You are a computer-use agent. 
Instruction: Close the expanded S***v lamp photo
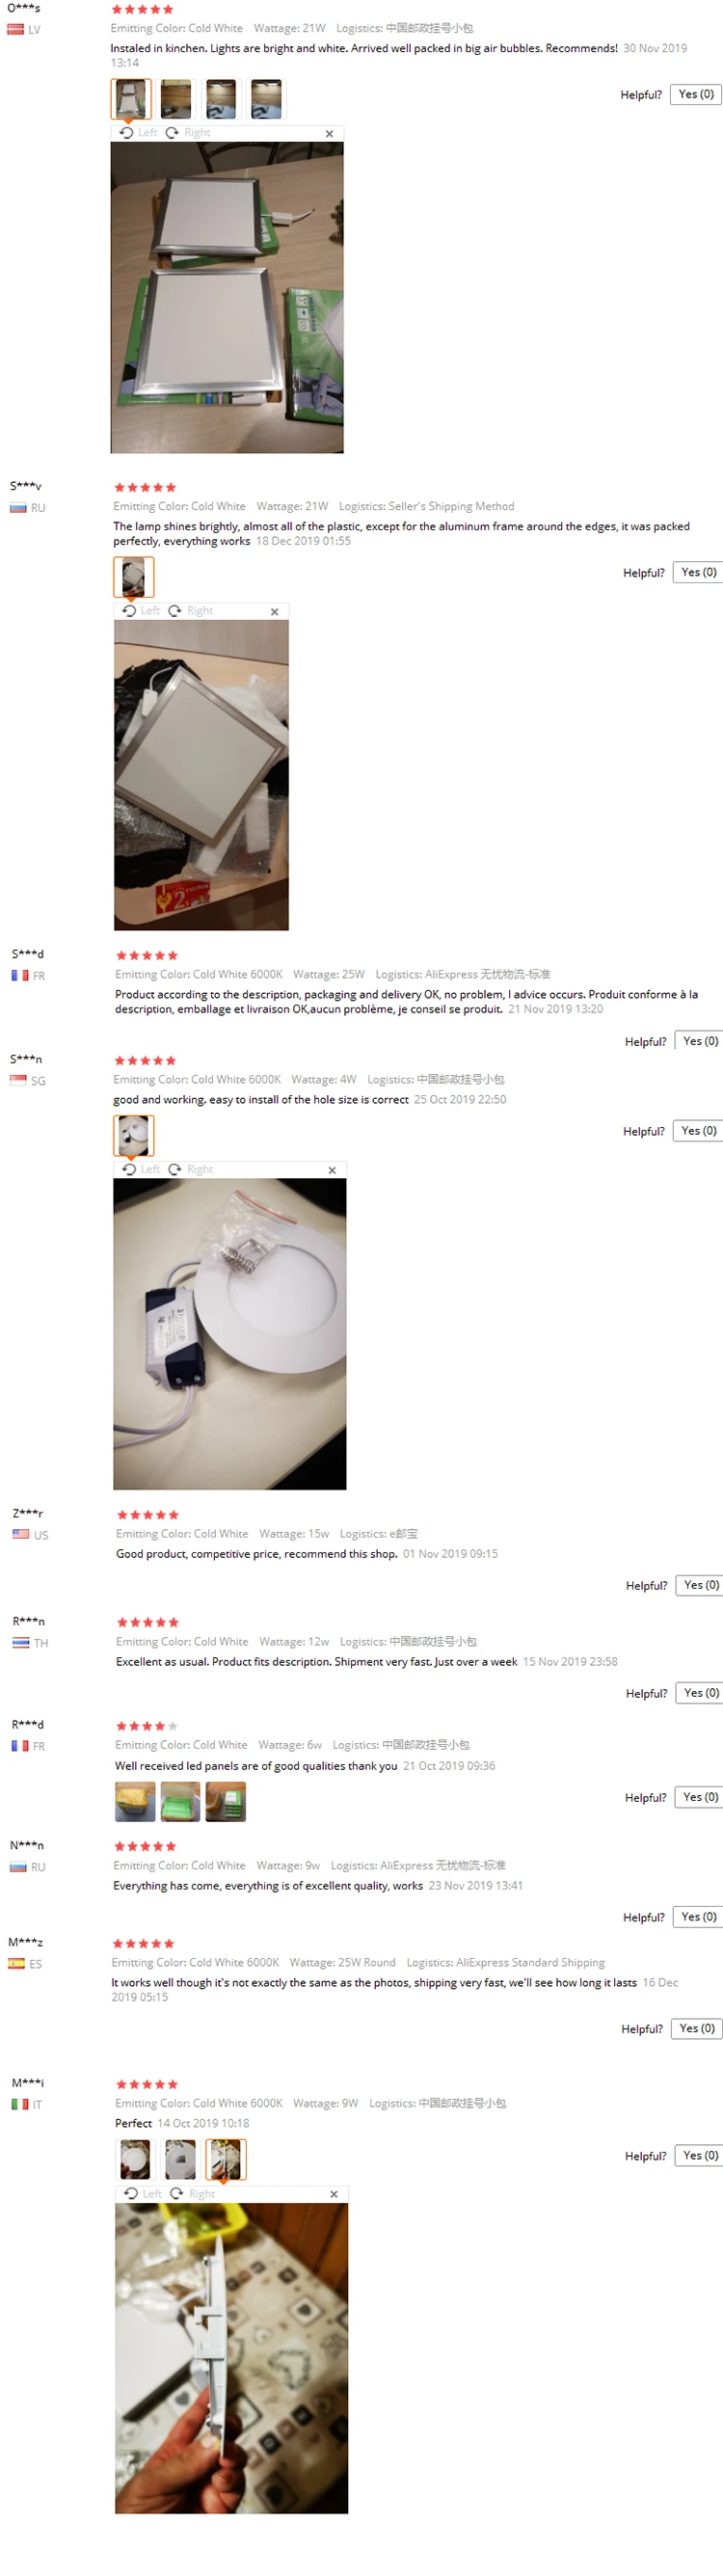click(x=274, y=611)
